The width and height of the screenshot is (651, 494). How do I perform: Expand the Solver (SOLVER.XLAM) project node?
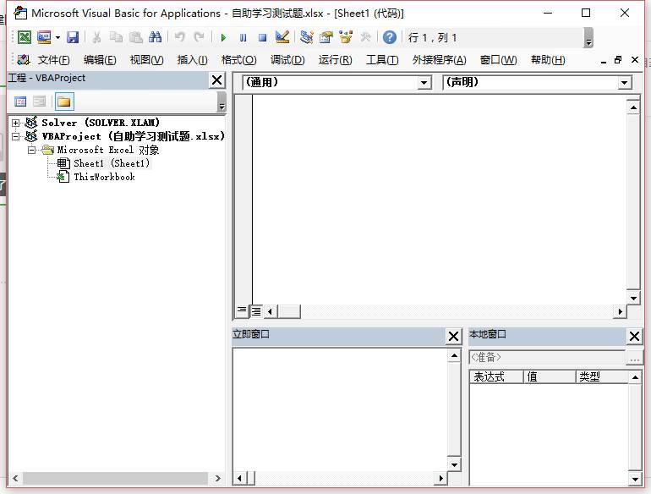[16, 123]
